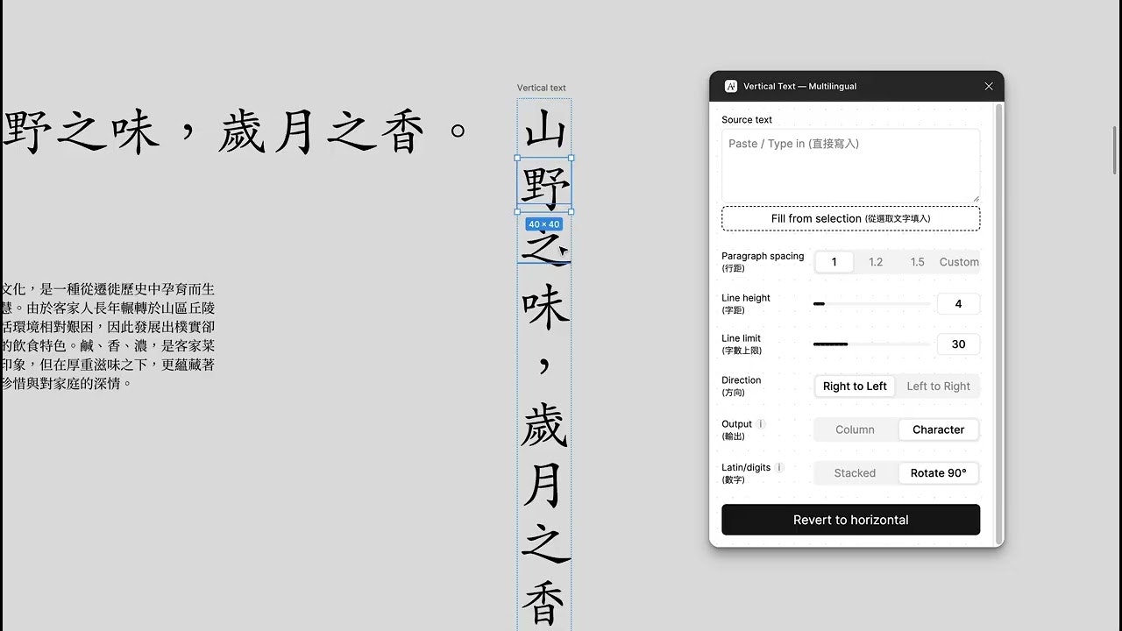Switch Direction to Left to Right
Image resolution: width=1122 pixels, height=631 pixels.
point(938,386)
